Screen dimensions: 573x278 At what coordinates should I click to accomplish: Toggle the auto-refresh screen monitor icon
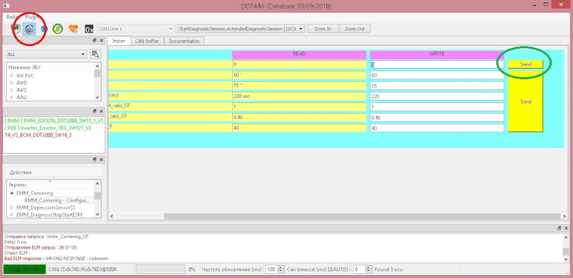coord(16,29)
